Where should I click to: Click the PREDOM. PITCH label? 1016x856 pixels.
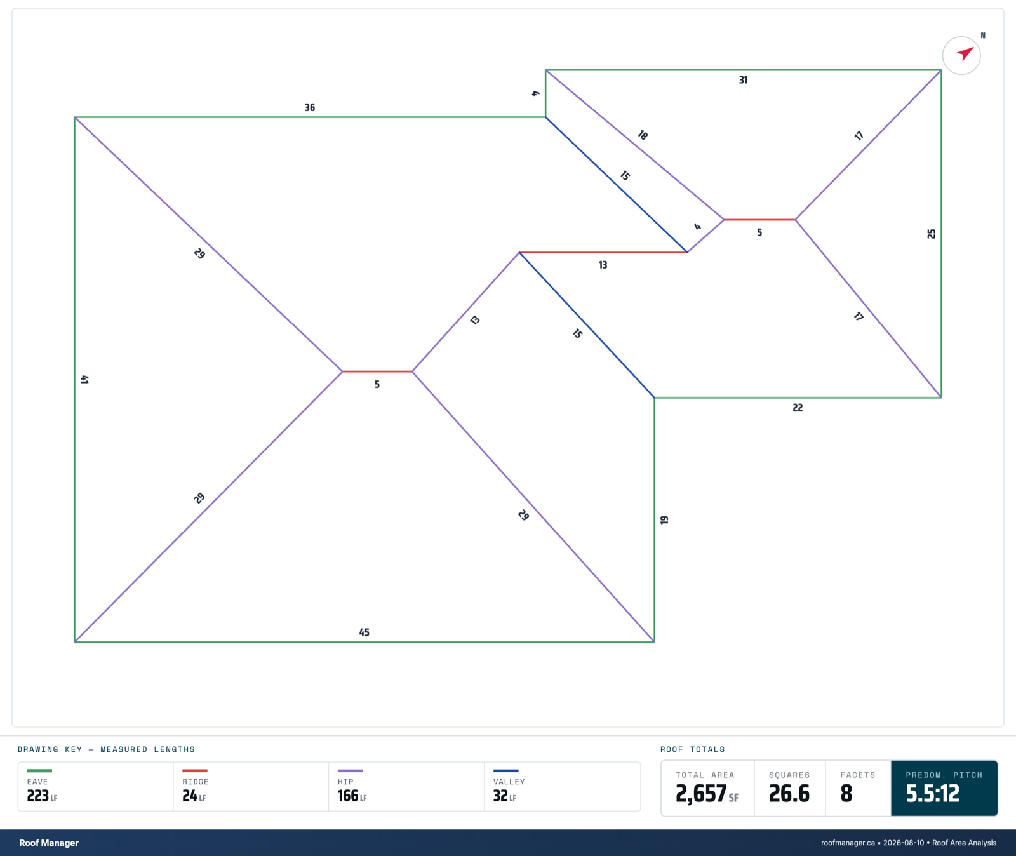coord(944,775)
